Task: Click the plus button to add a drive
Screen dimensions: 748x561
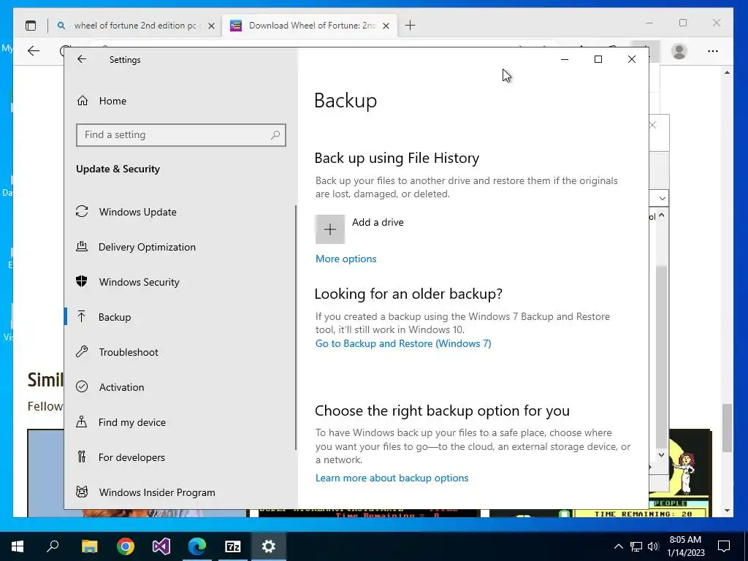Action: (329, 229)
